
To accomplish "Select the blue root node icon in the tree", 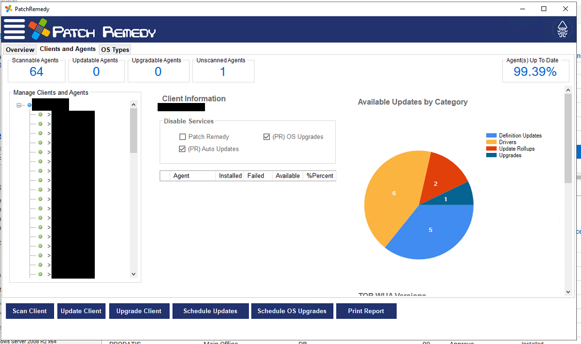I will [x=30, y=105].
